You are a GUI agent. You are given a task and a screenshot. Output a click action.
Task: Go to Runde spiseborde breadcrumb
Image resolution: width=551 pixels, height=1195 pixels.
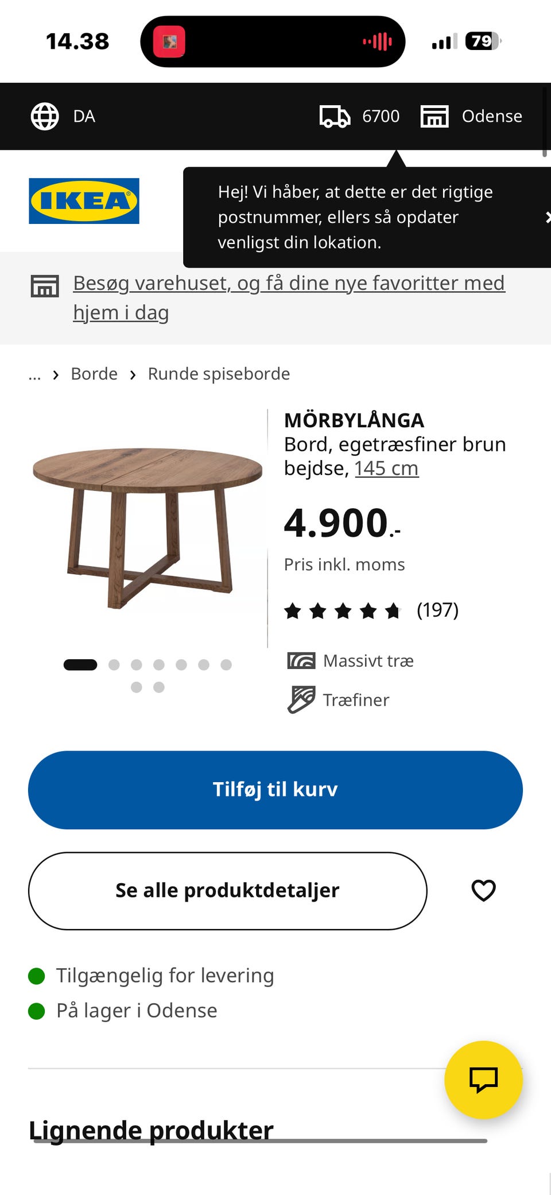[x=219, y=374]
